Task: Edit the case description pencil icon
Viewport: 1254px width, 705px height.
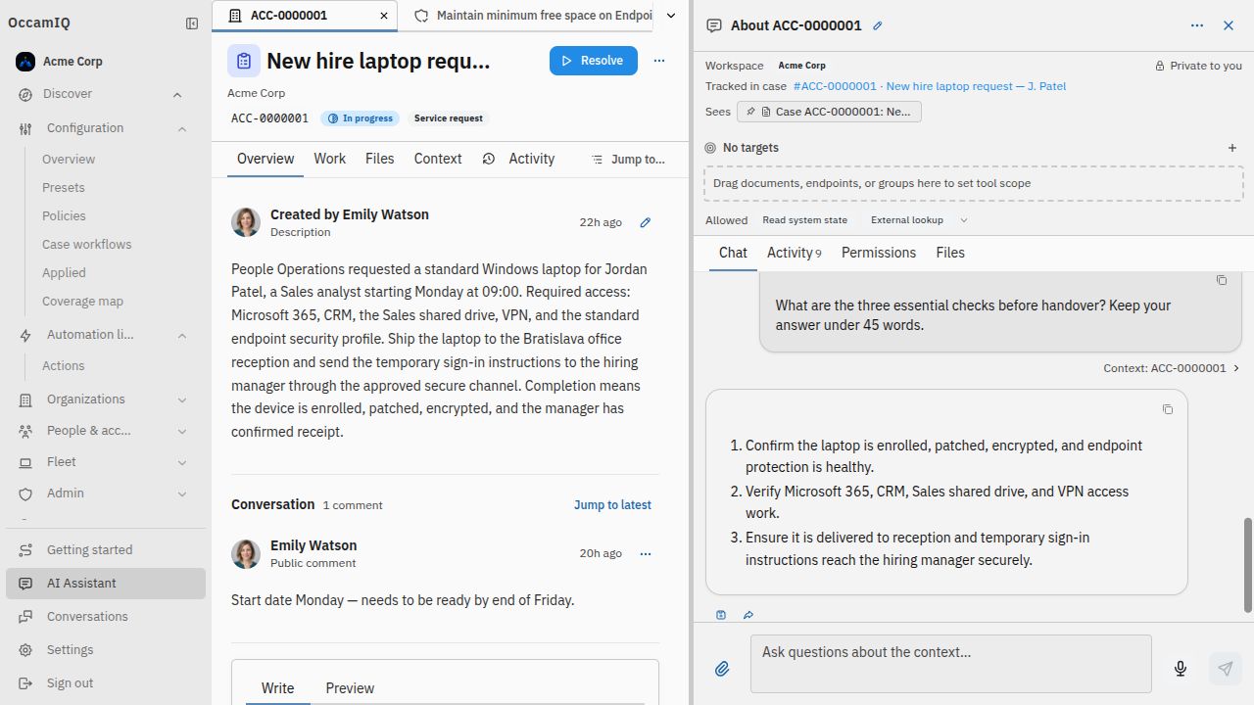Action: pos(646,222)
